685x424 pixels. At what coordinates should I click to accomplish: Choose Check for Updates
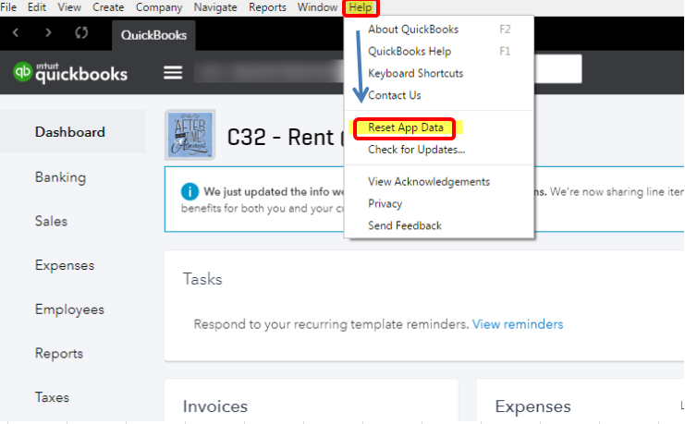(x=416, y=149)
